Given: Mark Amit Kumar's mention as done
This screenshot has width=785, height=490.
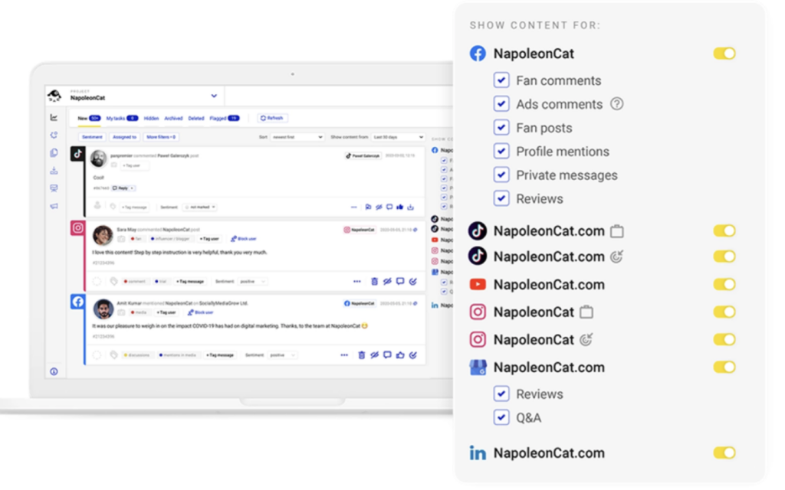Looking at the screenshot, I should pos(413,355).
